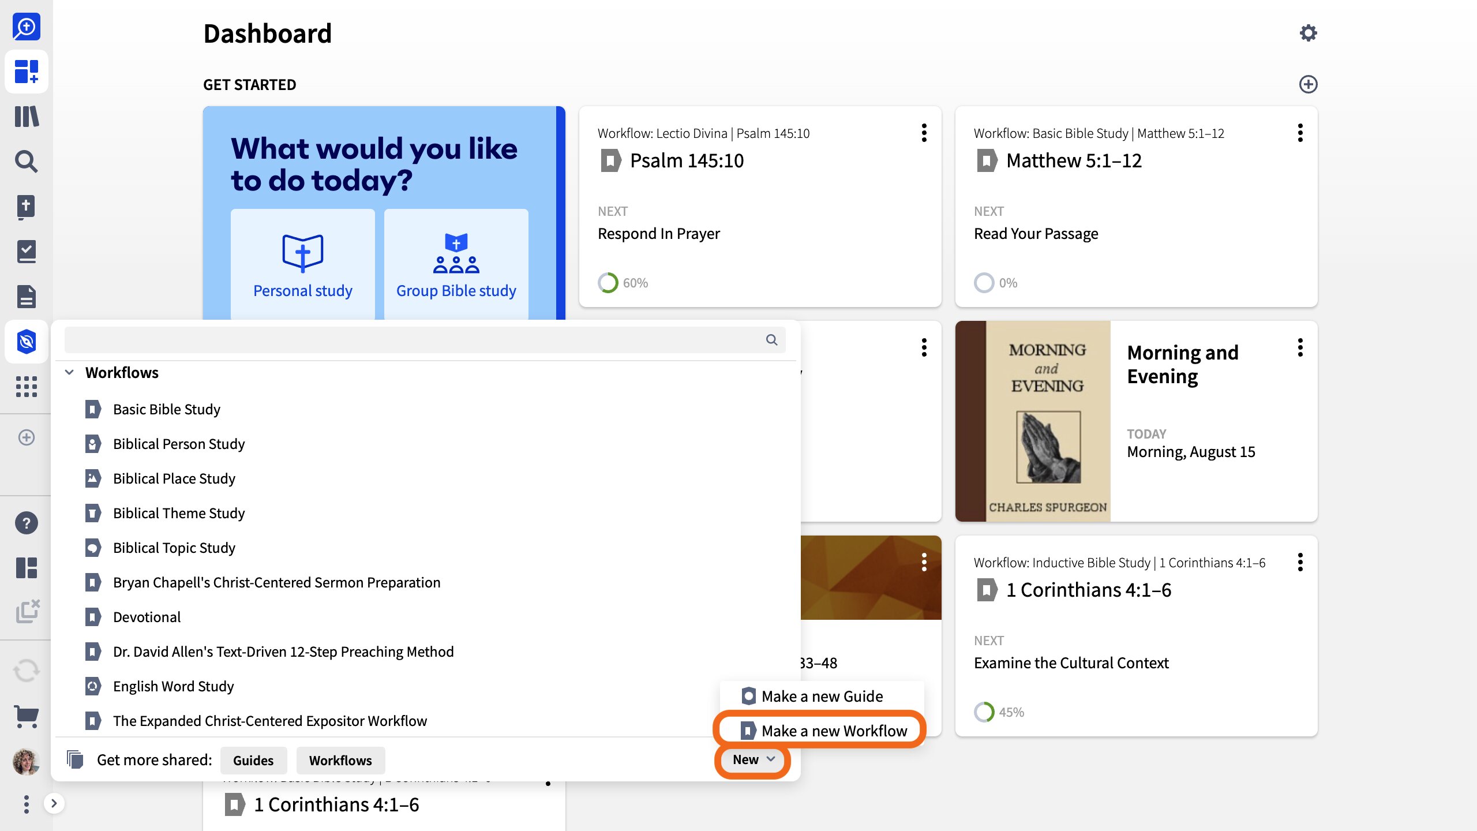Open the Matthew 5:1–12 workflow title

1074,160
